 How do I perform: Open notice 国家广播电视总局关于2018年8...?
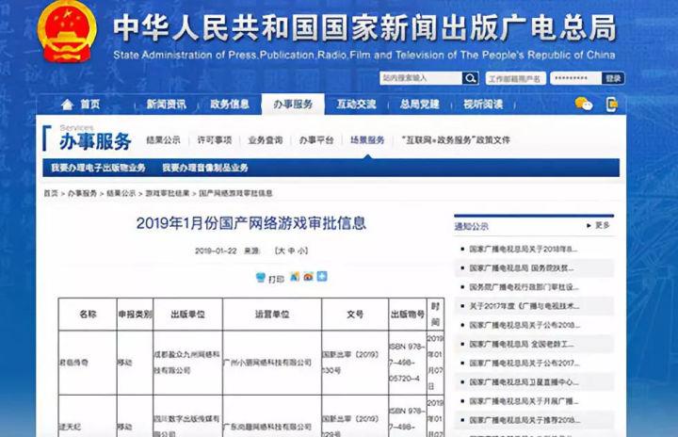[x=524, y=250]
